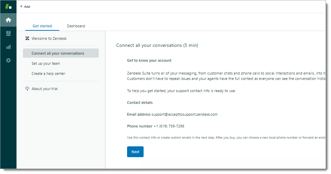Click the support phone number text
The height and width of the screenshot is (174, 331).
[x=169, y=126]
